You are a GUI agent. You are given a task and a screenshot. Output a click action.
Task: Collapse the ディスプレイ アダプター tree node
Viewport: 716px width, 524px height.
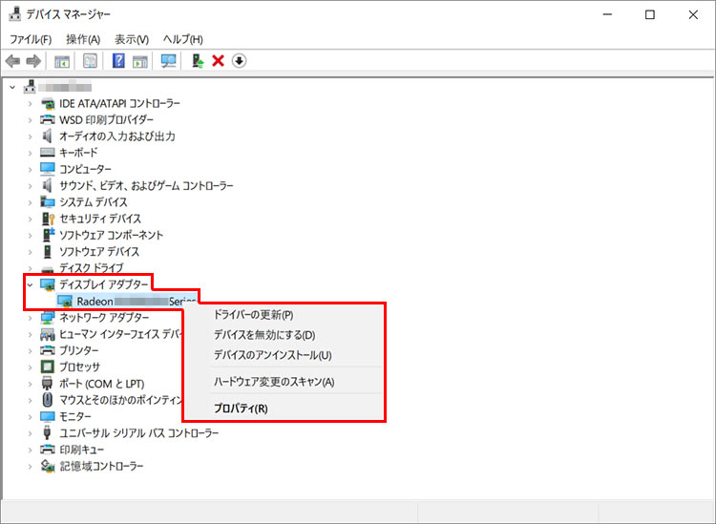31,284
